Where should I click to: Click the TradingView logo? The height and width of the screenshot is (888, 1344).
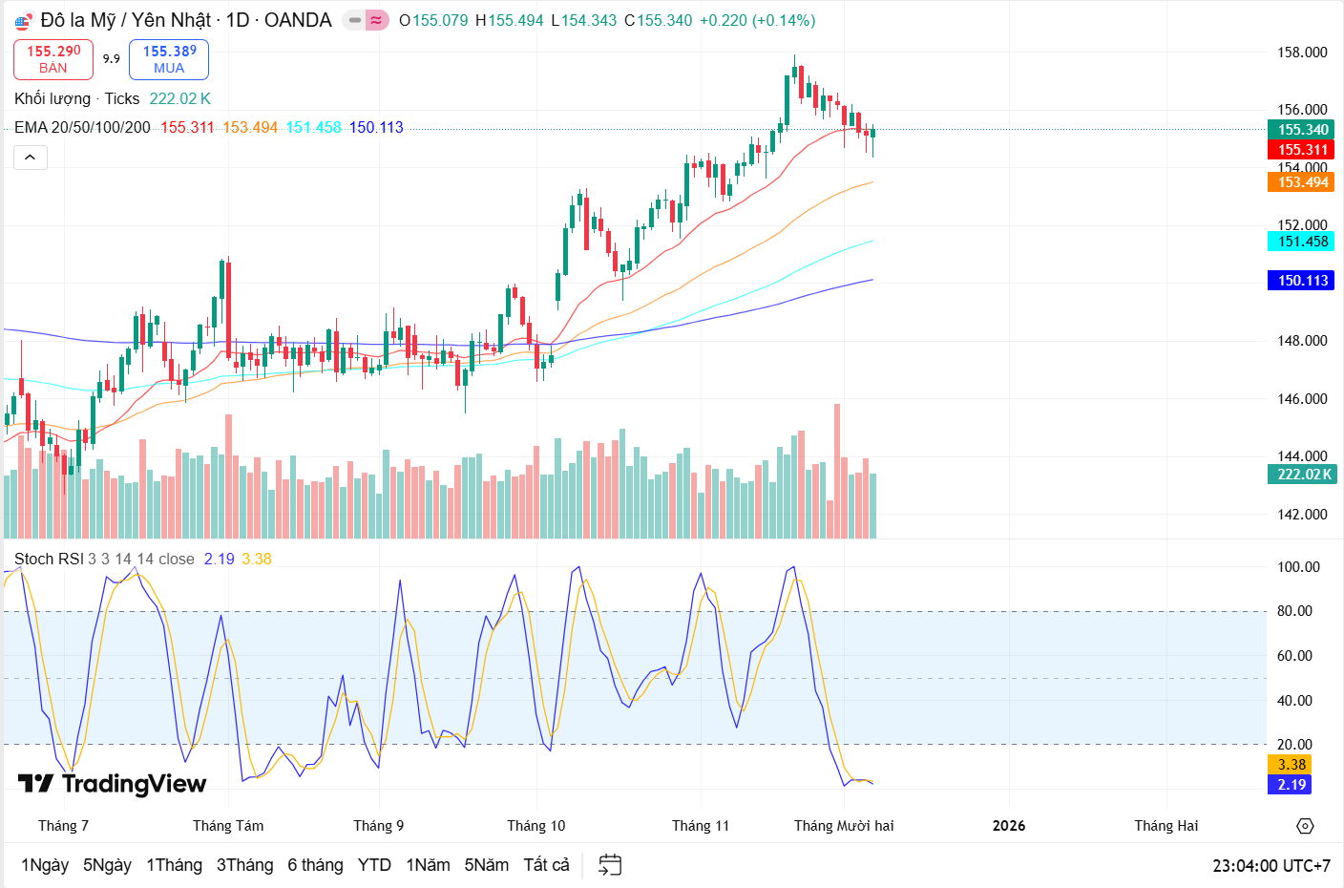pyautogui.click(x=112, y=784)
